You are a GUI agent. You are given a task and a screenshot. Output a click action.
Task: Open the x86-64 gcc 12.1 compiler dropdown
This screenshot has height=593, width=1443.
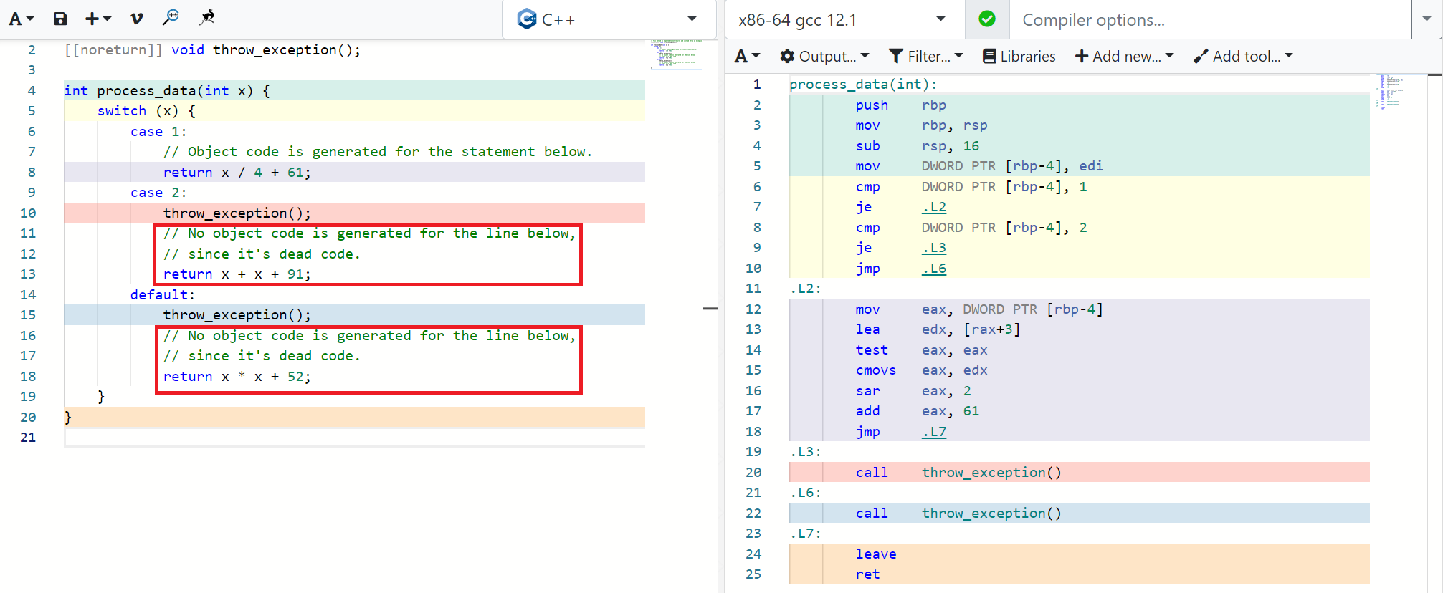pyautogui.click(x=842, y=19)
